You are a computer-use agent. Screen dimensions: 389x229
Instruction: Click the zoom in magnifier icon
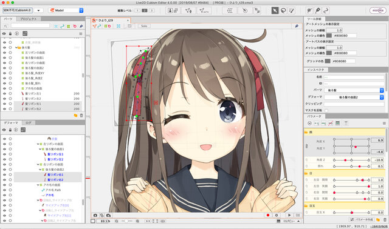pyautogui.click(x=137, y=221)
